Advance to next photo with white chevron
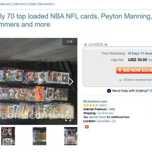Image resolution: width=152 pixels, height=152 pixels. point(71,82)
